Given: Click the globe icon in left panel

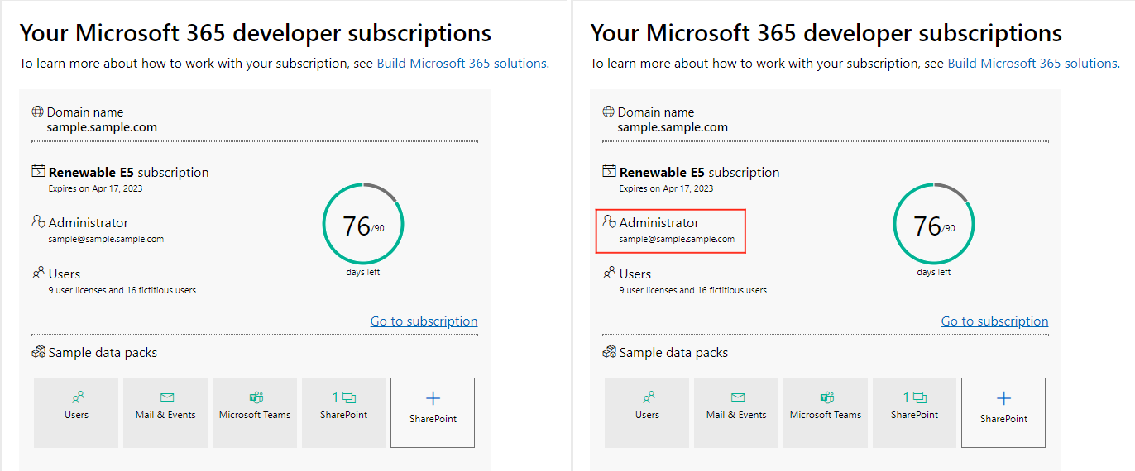Looking at the screenshot, I should pos(37,112).
